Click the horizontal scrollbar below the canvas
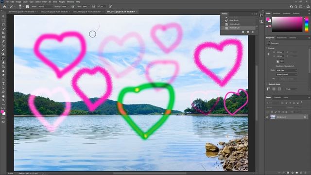 tap(150, 173)
